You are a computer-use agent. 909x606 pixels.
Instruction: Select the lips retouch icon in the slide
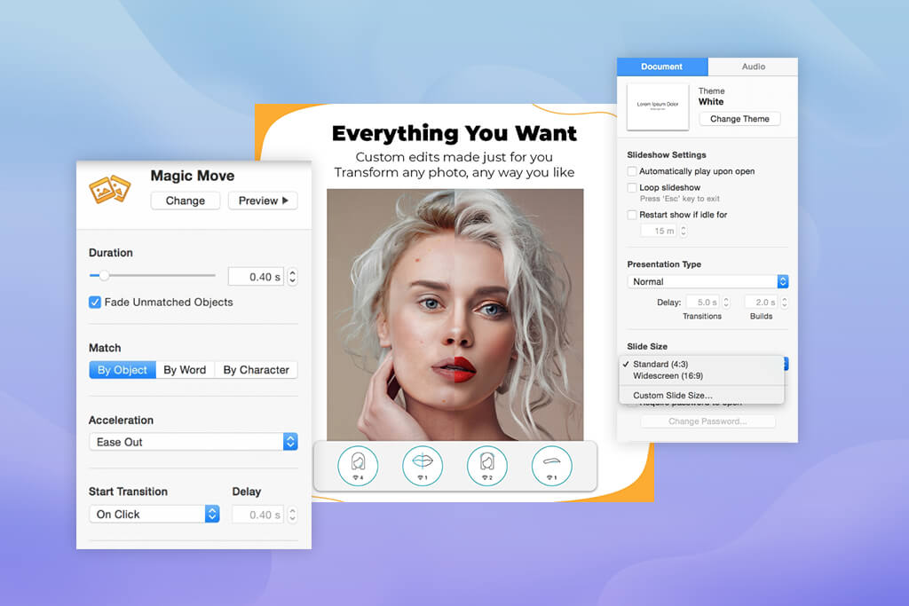click(423, 466)
